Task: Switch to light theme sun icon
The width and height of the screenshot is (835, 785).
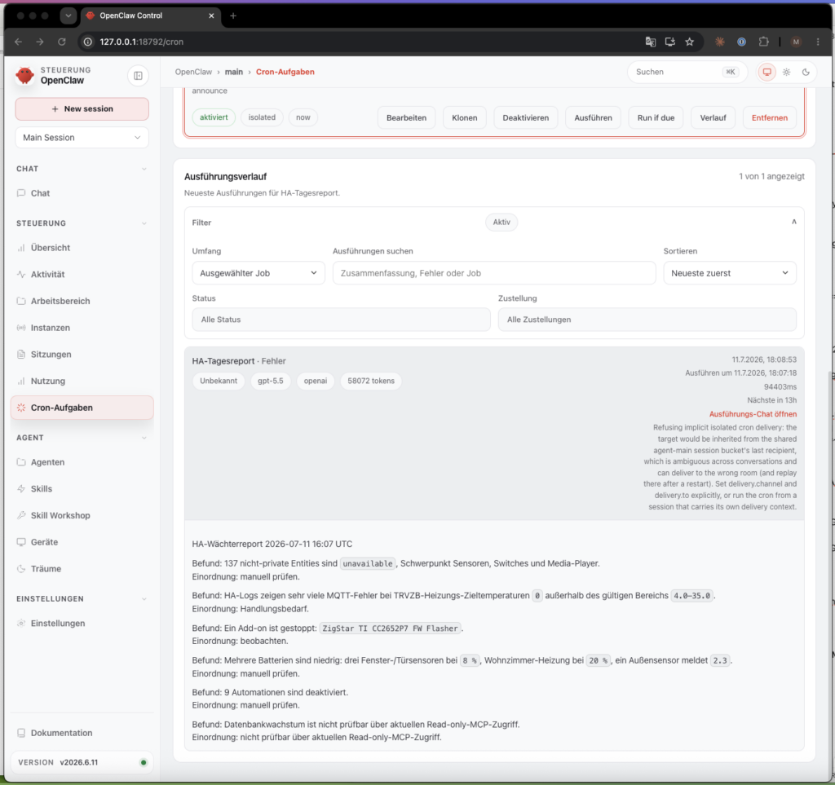Action: tap(787, 72)
